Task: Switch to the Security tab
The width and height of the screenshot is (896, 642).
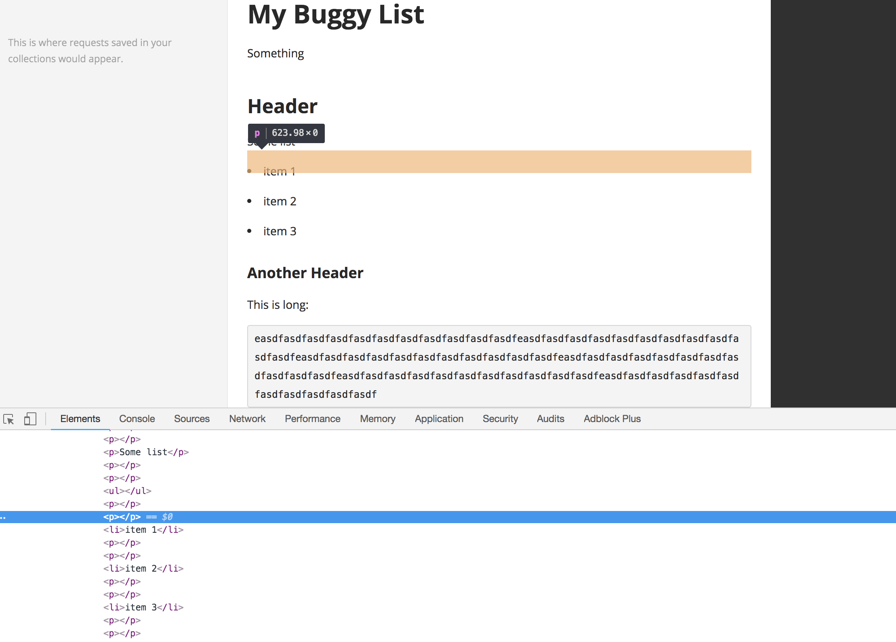Action: (x=500, y=419)
